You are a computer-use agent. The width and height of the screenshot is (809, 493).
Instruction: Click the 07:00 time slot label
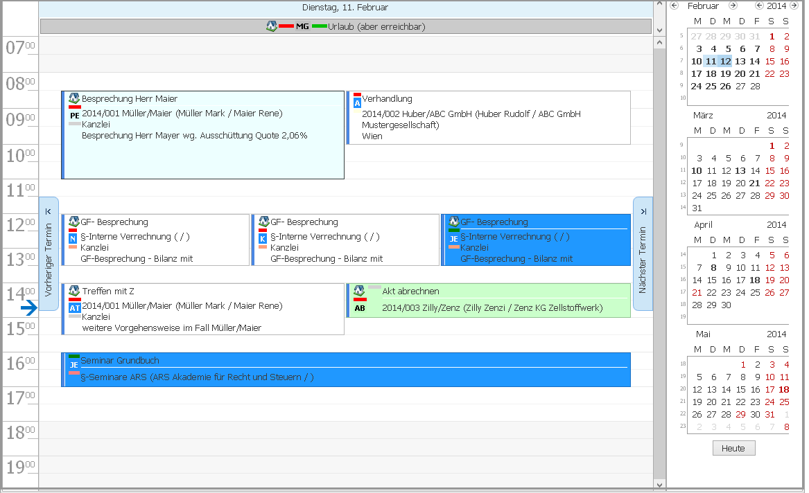pos(20,47)
